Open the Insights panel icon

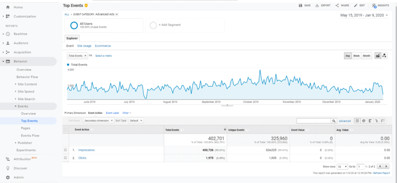click(x=374, y=5)
